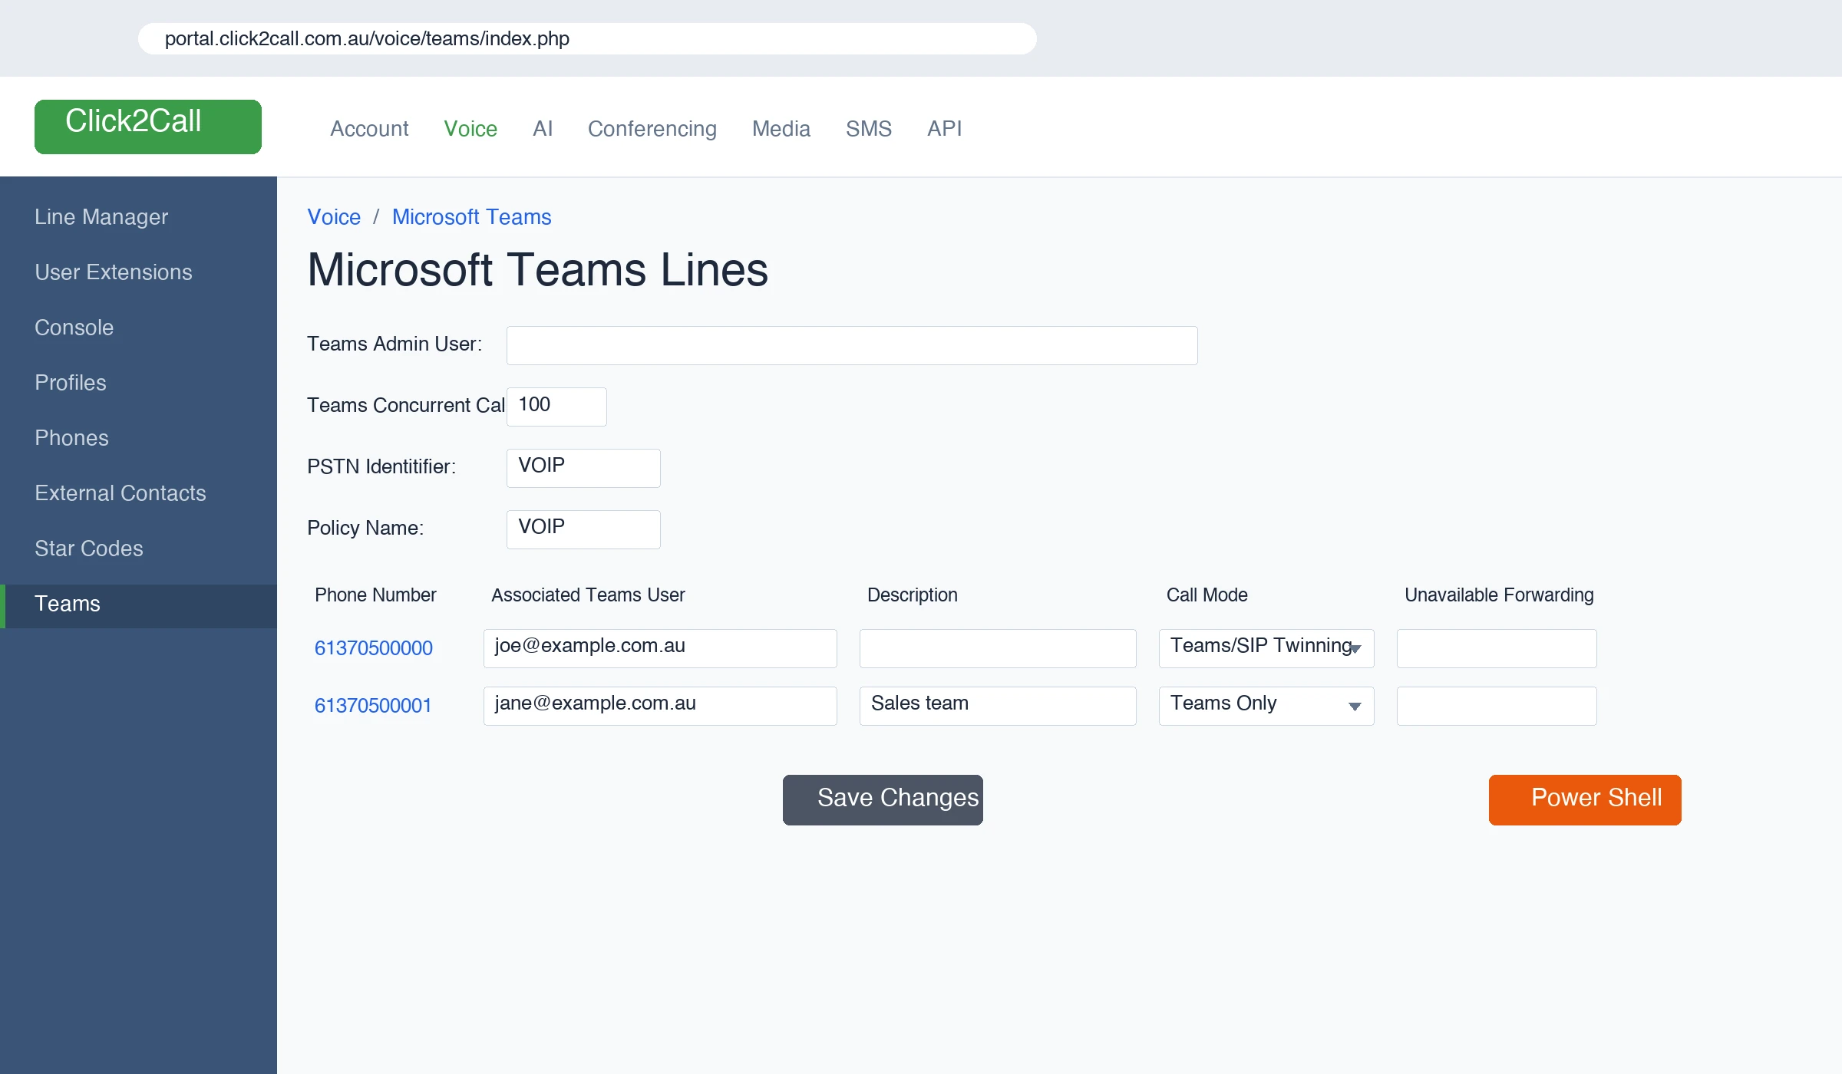Screen dimensions: 1842x1074
Task: Click the PSTN Identifier field
Action: tap(583, 468)
